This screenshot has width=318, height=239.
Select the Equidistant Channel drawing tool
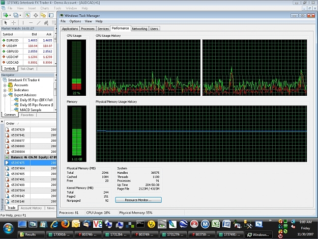point(46,22)
